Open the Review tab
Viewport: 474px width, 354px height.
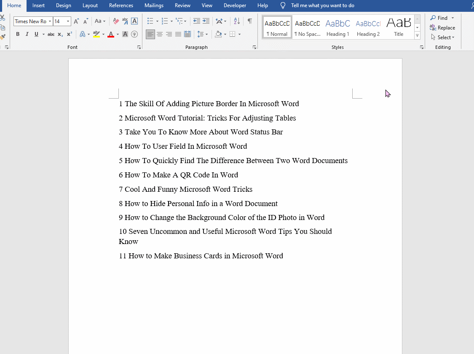click(182, 5)
